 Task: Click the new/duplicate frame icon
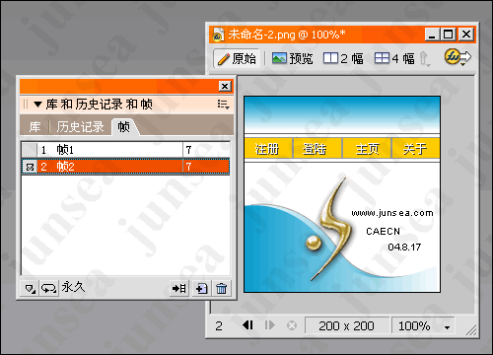[201, 289]
